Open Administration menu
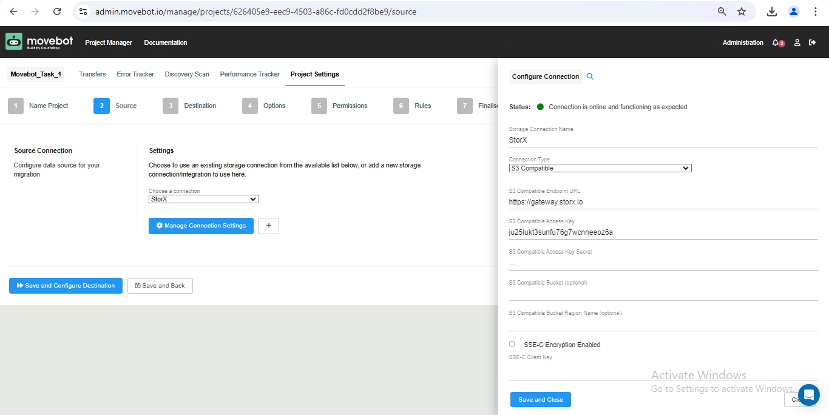 tap(743, 42)
